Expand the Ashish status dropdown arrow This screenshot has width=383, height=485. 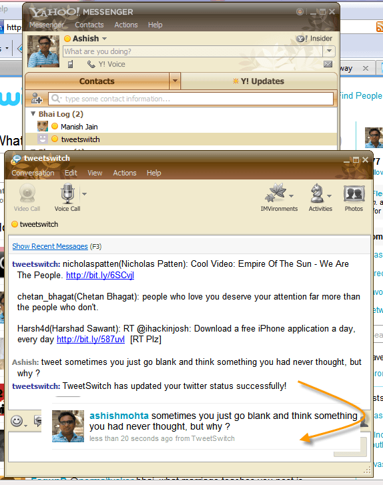[104, 39]
